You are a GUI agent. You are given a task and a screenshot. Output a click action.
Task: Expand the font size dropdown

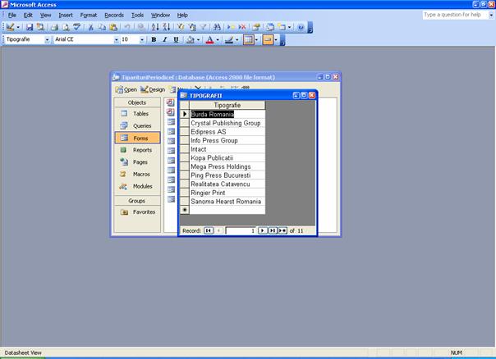click(142, 39)
